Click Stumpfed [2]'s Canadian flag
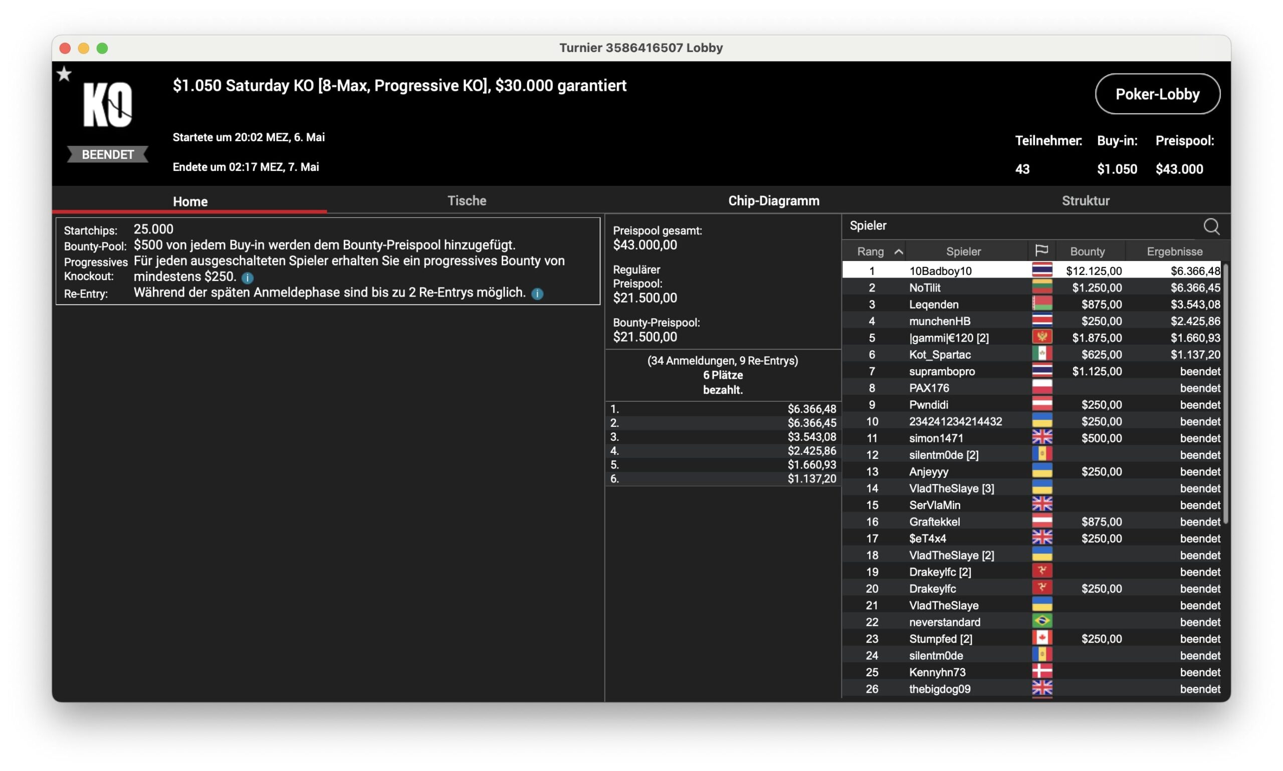Screen dimensions: 1283x771 click(x=1041, y=638)
